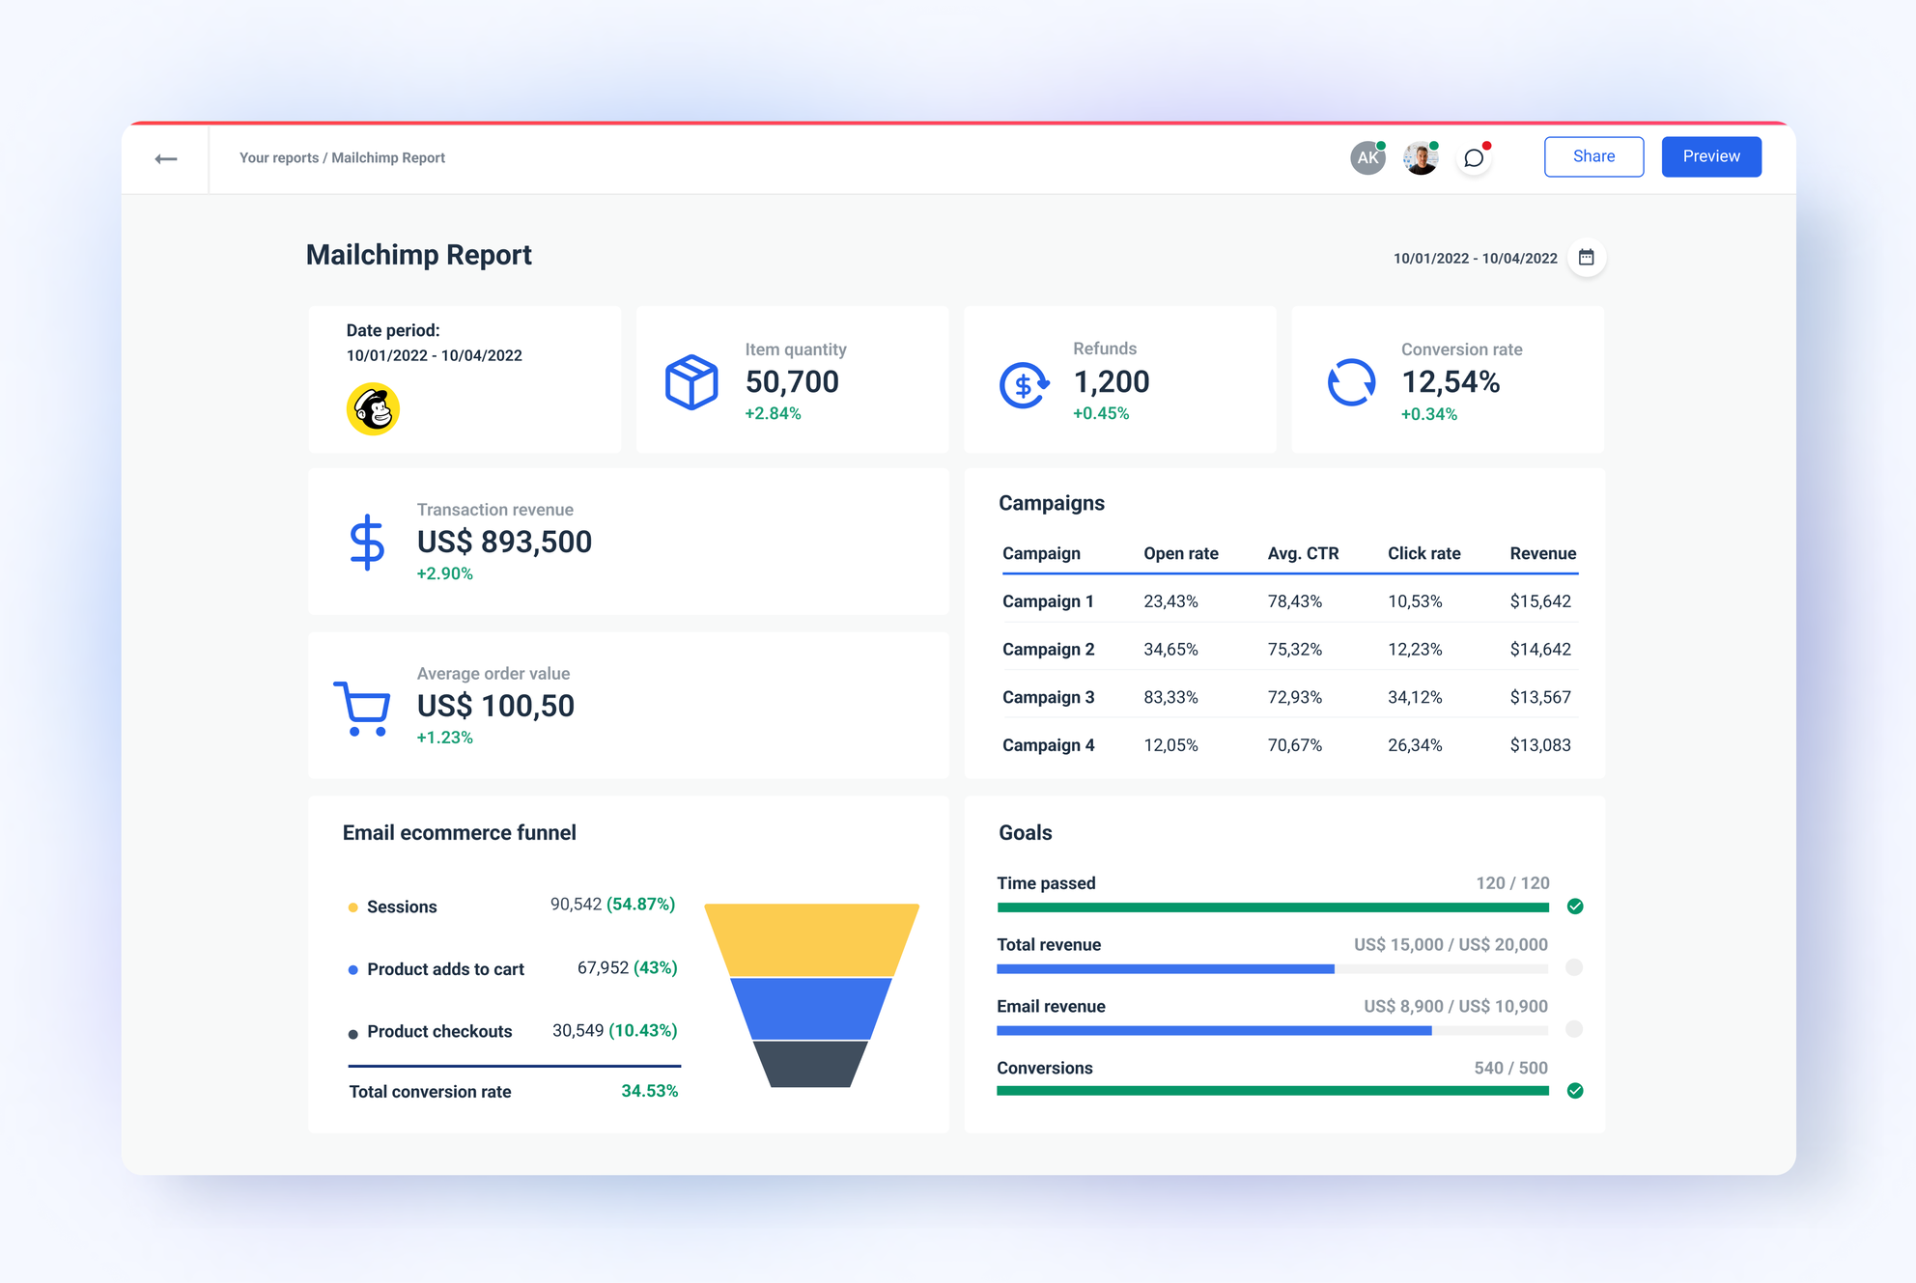Image resolution: width=1916 pixels, height=1283 pixels.
Task: Navigate to Your reports breadcrumb
Action: point(279,157)
